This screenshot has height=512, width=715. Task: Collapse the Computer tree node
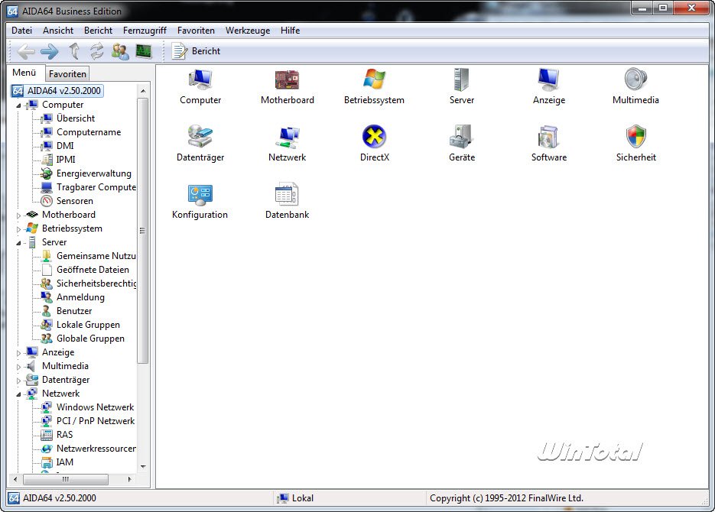18,105
